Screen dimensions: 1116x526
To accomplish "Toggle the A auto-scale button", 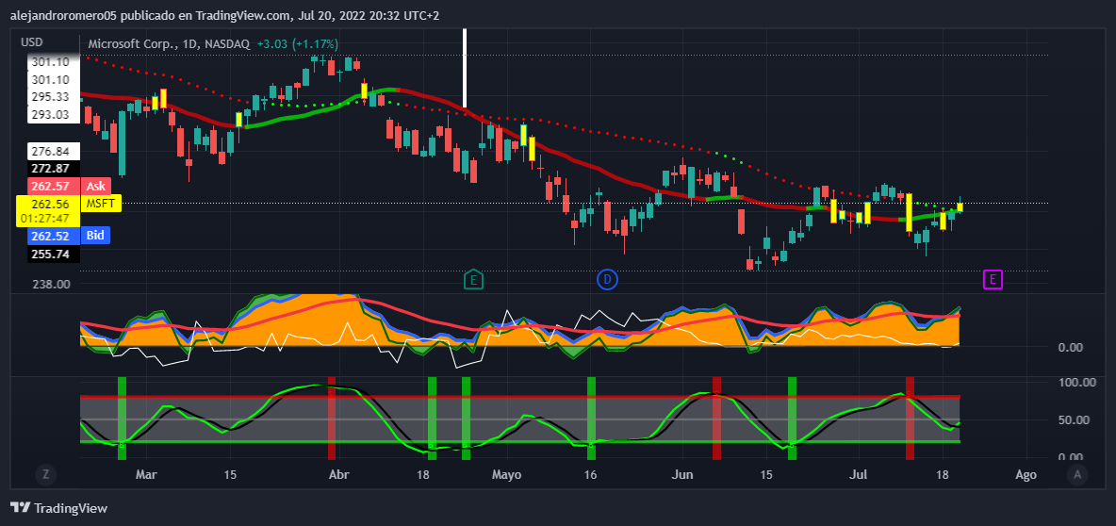I will [x=1077, y=474].
